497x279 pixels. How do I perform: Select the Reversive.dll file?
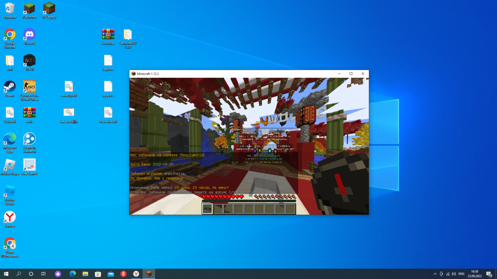pos(108,114)
